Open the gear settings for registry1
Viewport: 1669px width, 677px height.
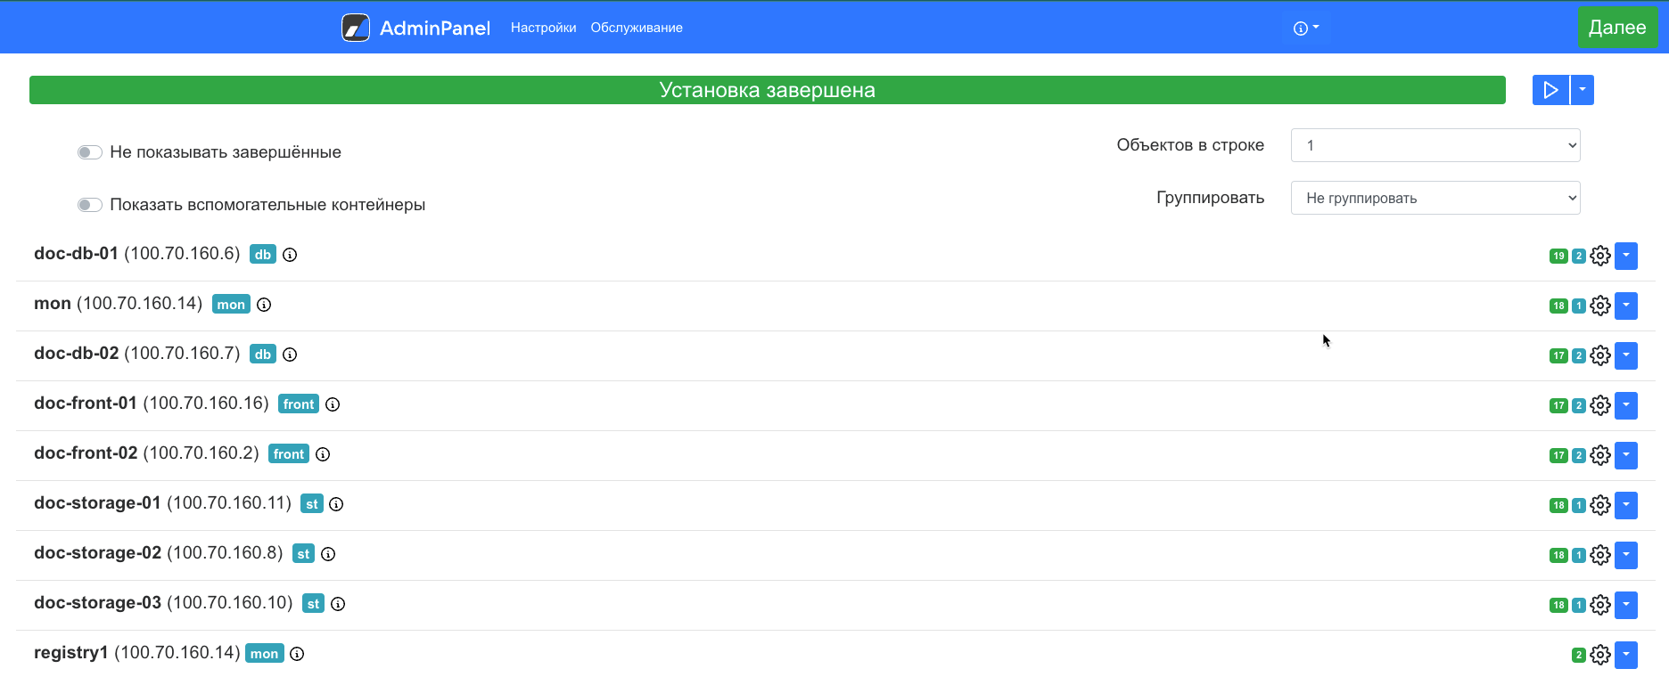click(x=1600, y=655)
